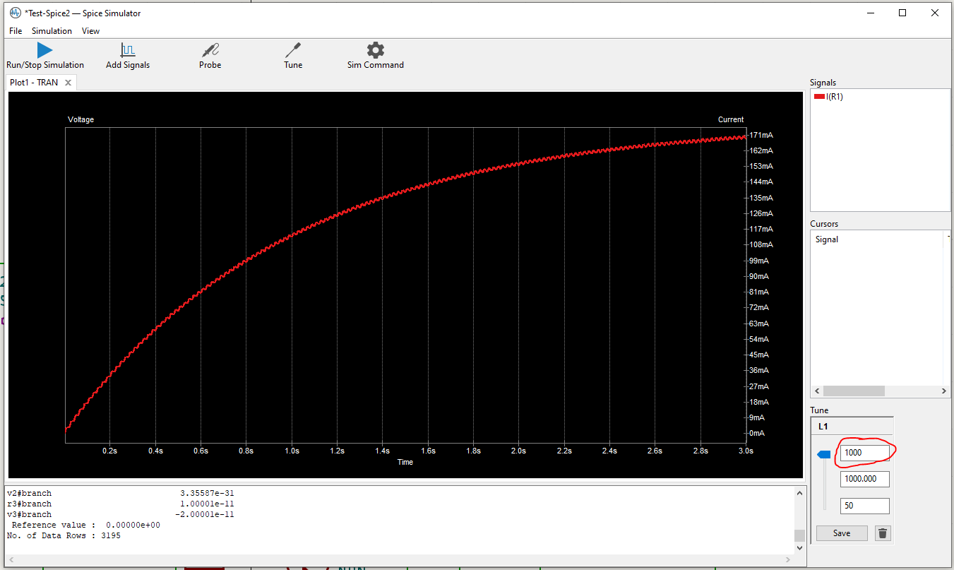Screen dimensions: 954x570
Task: Click the Time axis label
Action: pos(405,462)
